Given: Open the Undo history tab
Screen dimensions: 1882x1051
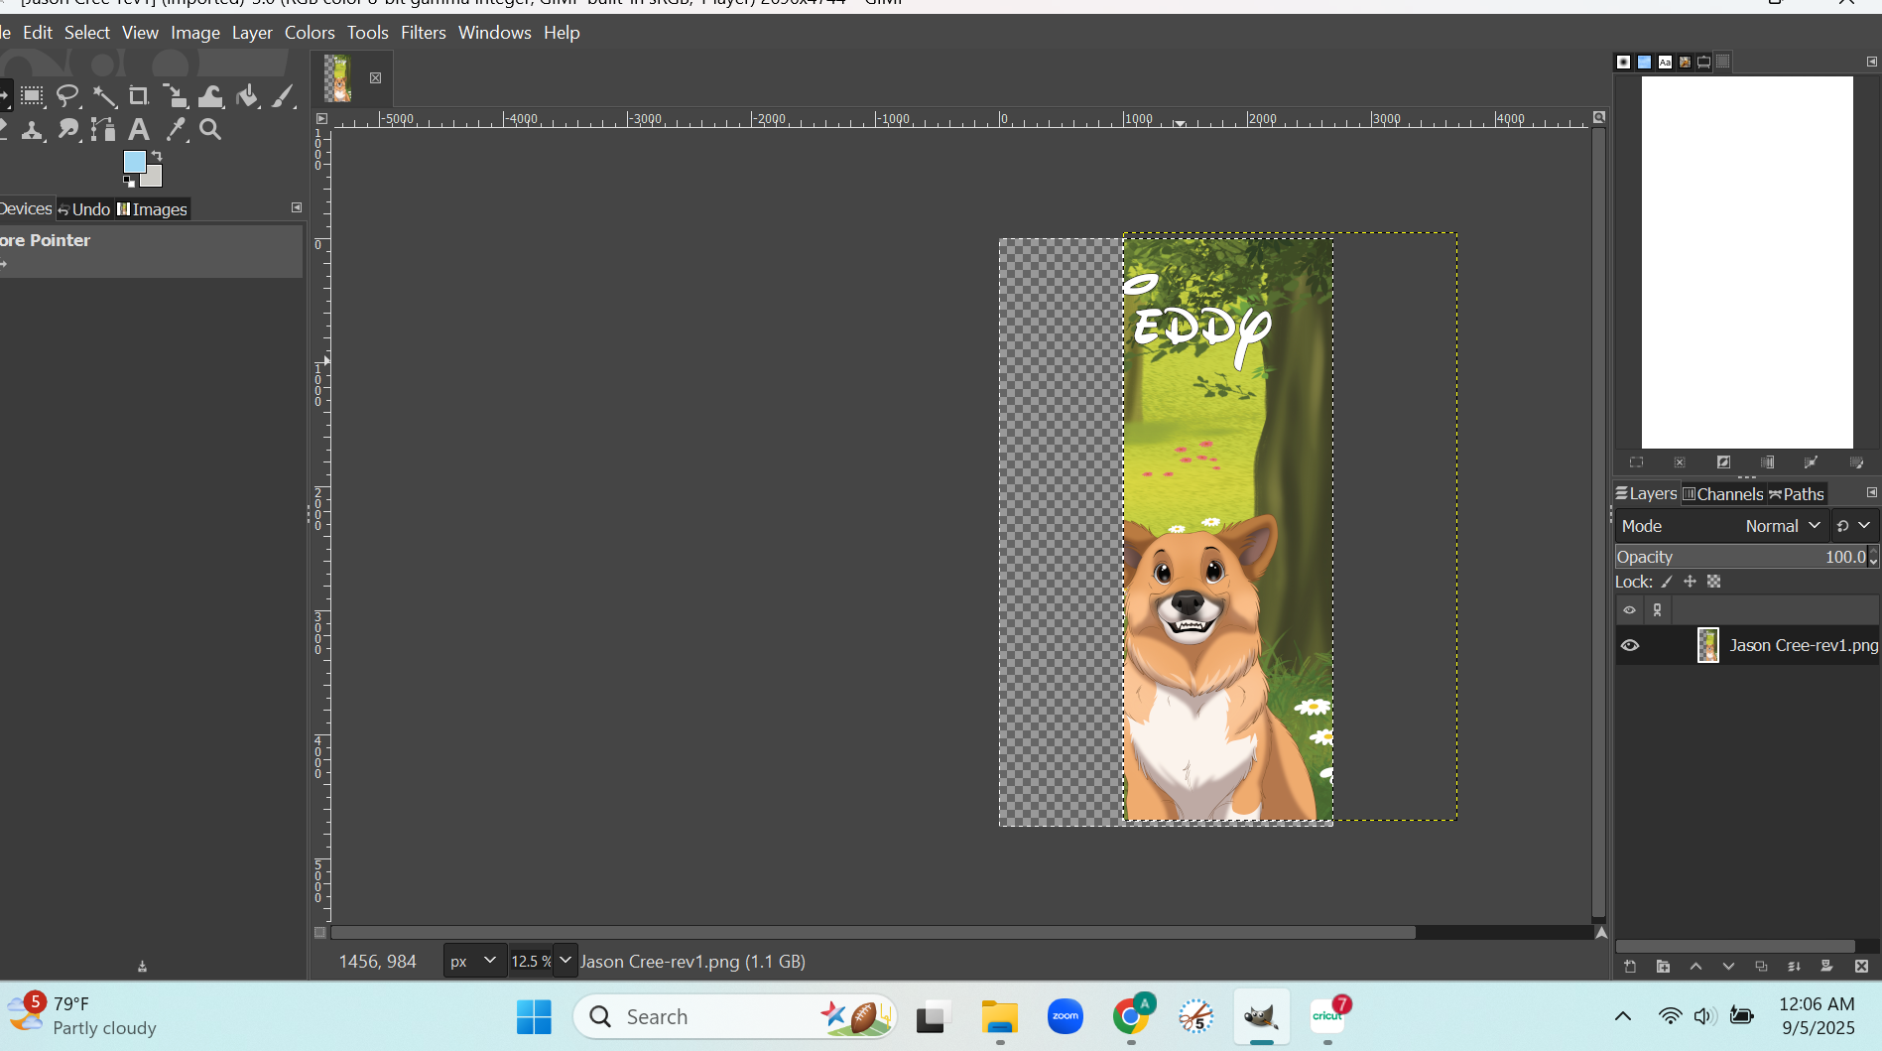Looking at the screenshot, I should [84, 209].
